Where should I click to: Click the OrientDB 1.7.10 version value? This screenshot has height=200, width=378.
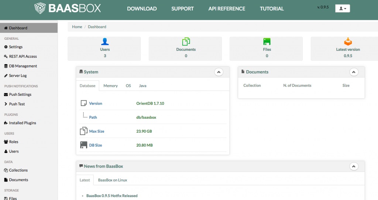(x=150, y=103)
